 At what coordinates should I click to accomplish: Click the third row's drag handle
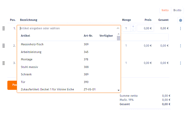pyautogui.click(x=4, y=63)
